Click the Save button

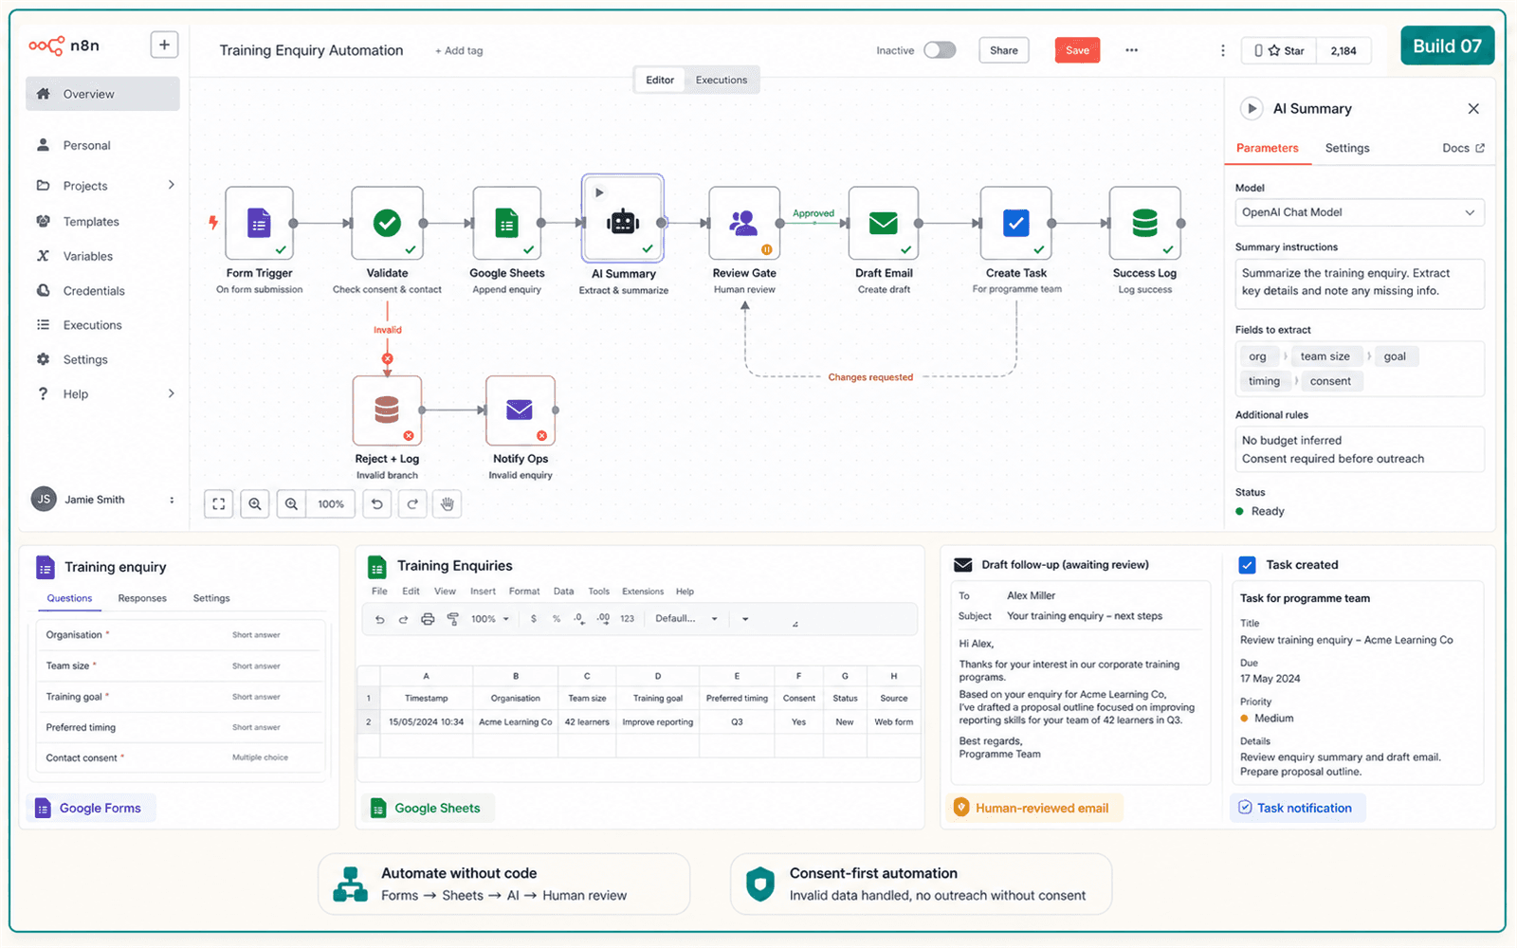1077,50
